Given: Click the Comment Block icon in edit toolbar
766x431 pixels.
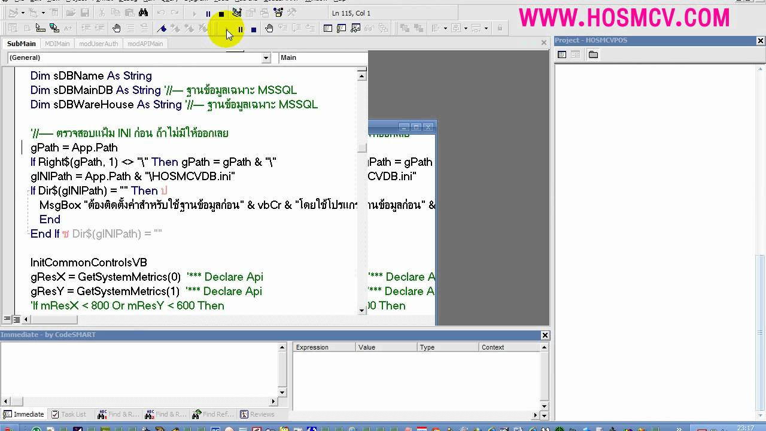Looking at the screenshot, I should (130, 28).
